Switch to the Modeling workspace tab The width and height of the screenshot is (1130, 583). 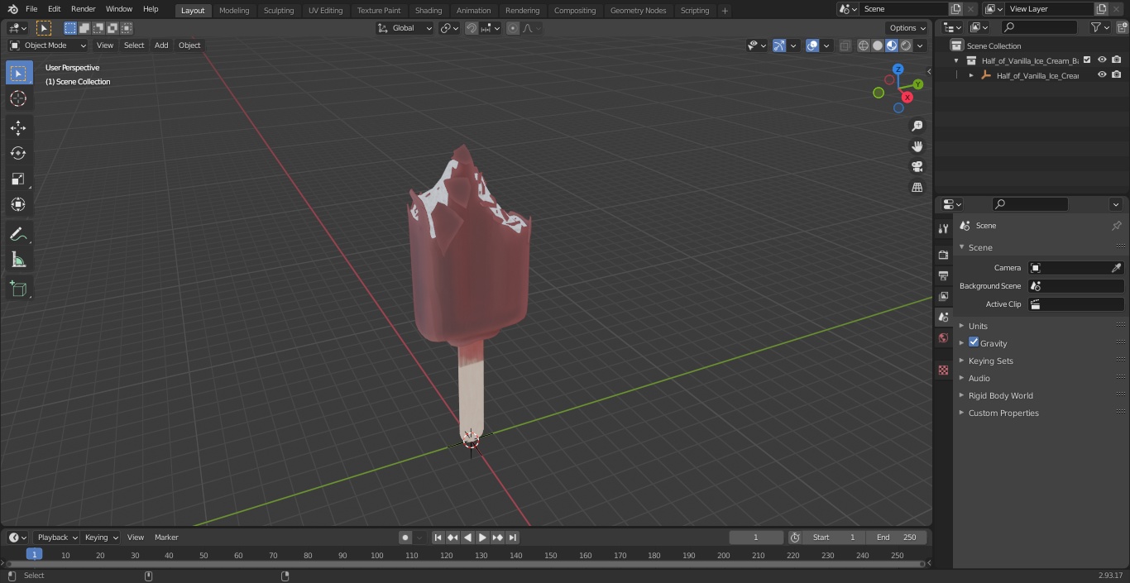coord(234,10)
